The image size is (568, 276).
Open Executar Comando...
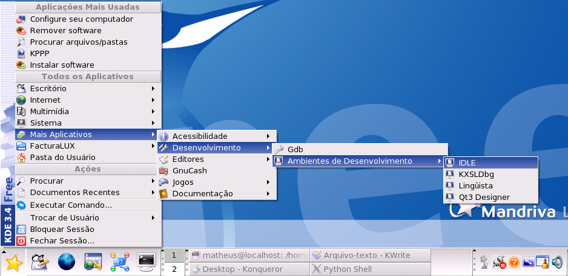(88, 205)
